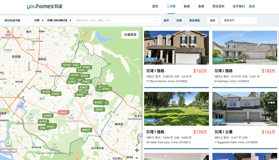
Task: Click the 重置 reset button
Action: (212, 20)
